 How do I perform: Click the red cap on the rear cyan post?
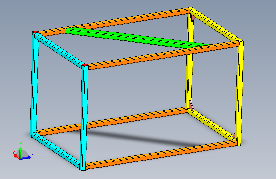[x=35, y=32]
